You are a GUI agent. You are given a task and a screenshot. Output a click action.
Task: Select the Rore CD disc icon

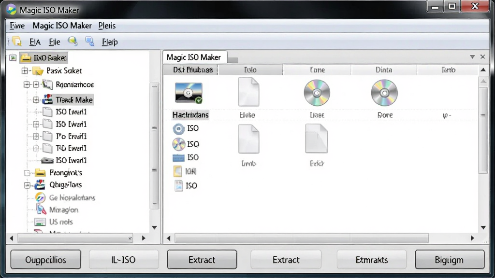pos(384,93)
